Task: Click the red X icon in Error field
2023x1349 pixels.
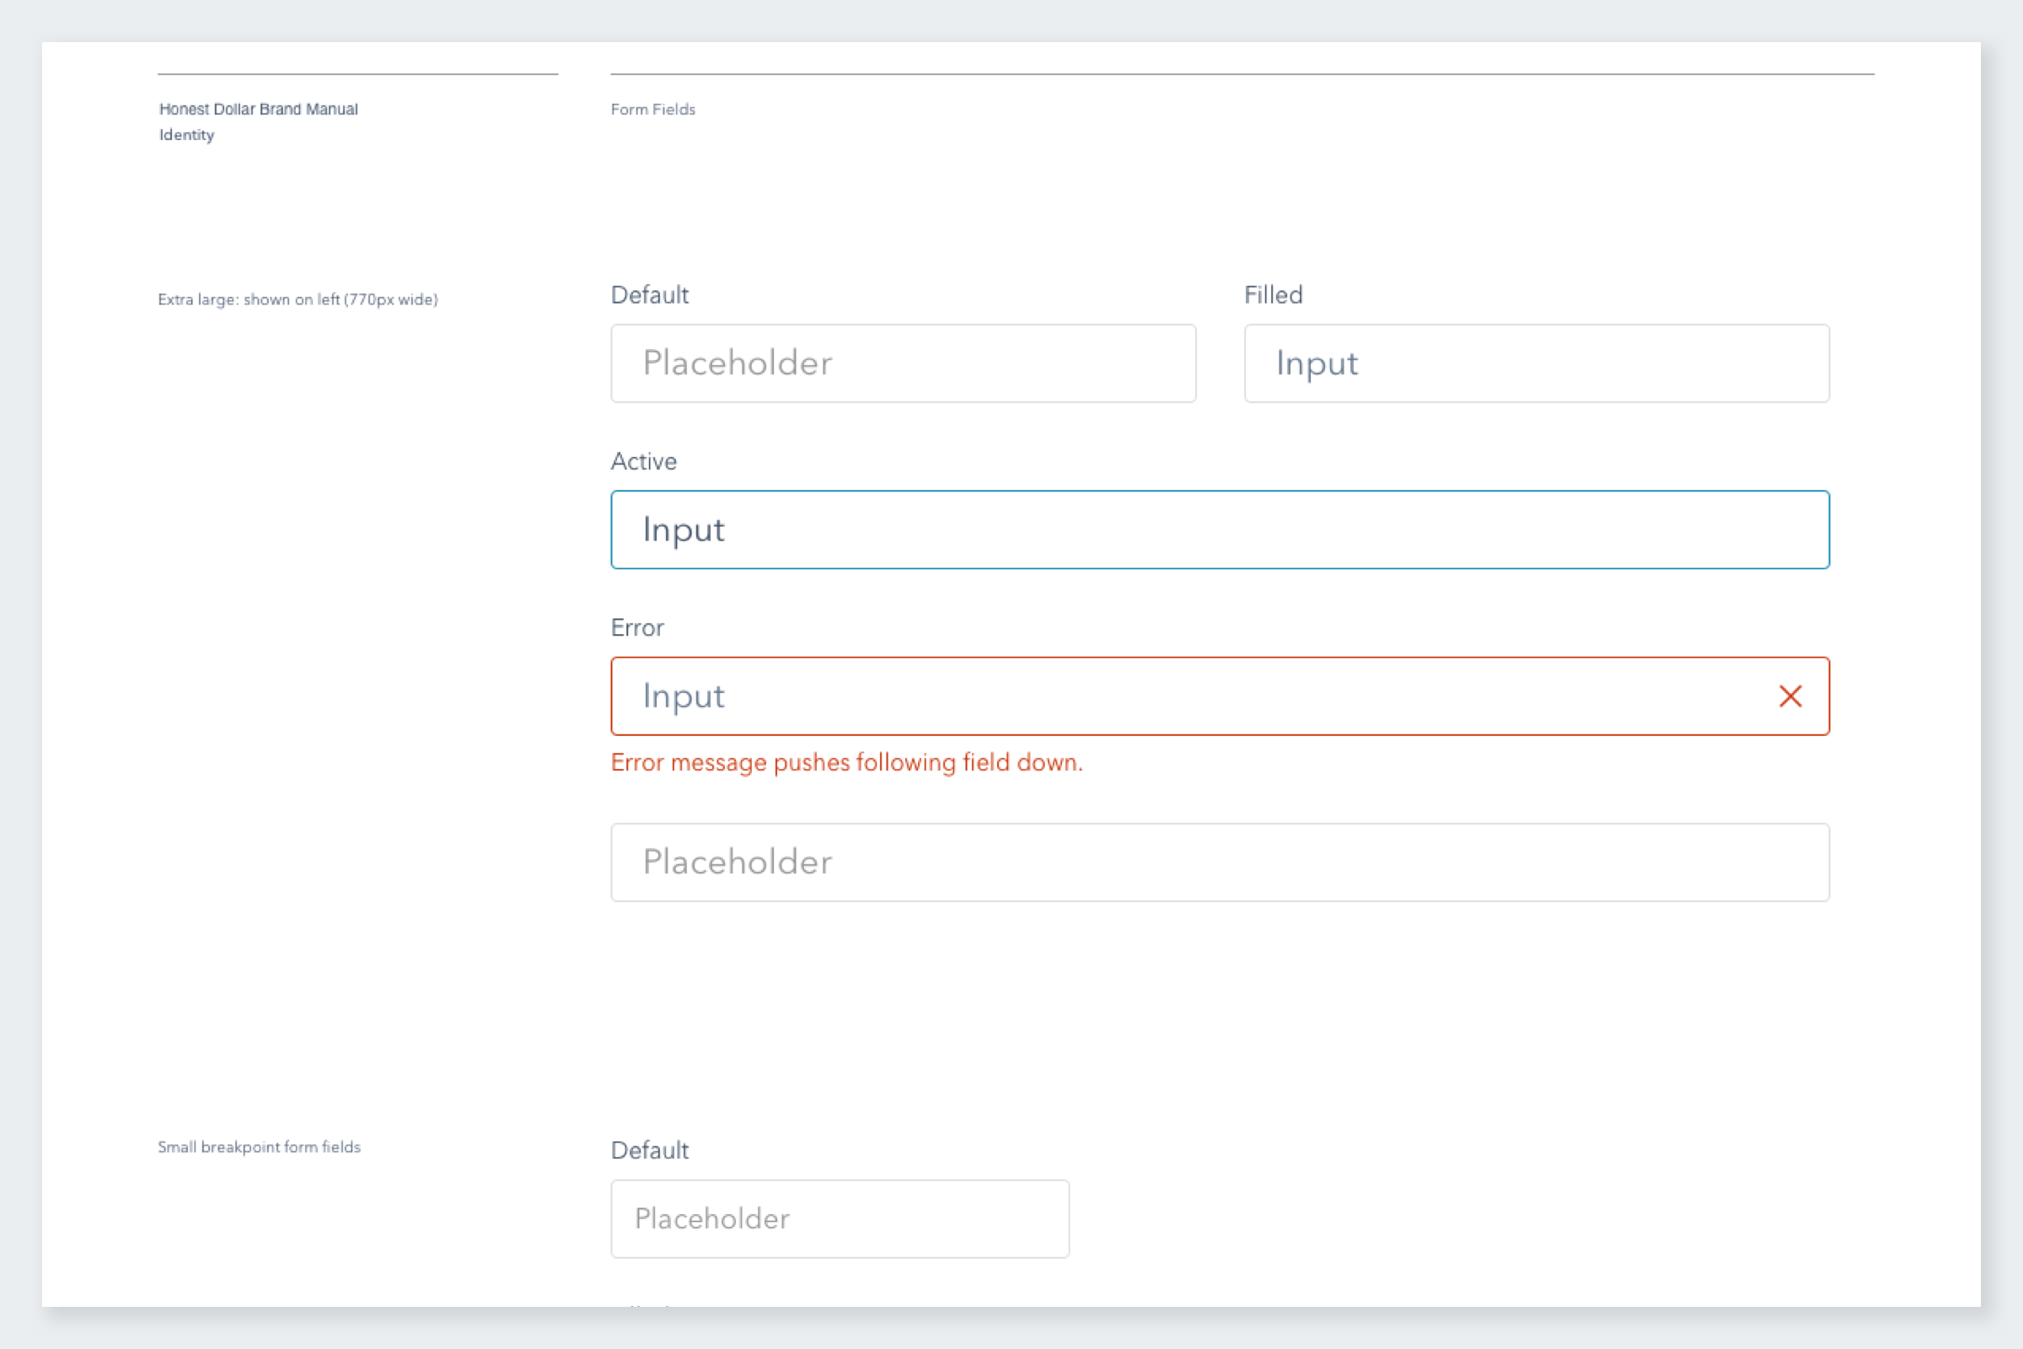Action: coord(1790,696)
